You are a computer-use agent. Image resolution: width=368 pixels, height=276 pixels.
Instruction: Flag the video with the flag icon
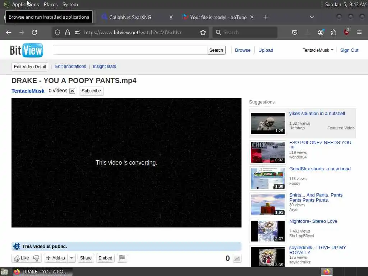coord(122,258)
